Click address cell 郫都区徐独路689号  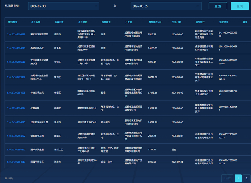pos(87,108)
